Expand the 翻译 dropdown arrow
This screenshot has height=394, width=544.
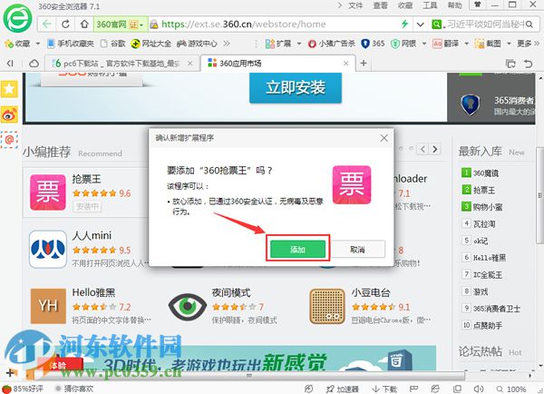tap(467, 44)
